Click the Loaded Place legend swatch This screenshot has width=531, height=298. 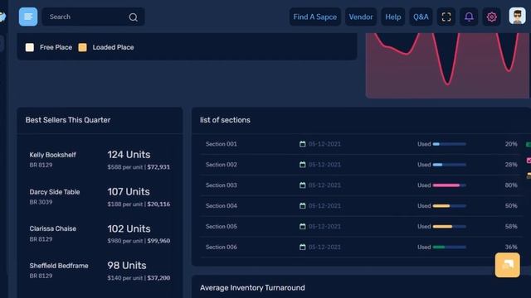(x=82, y=47)
